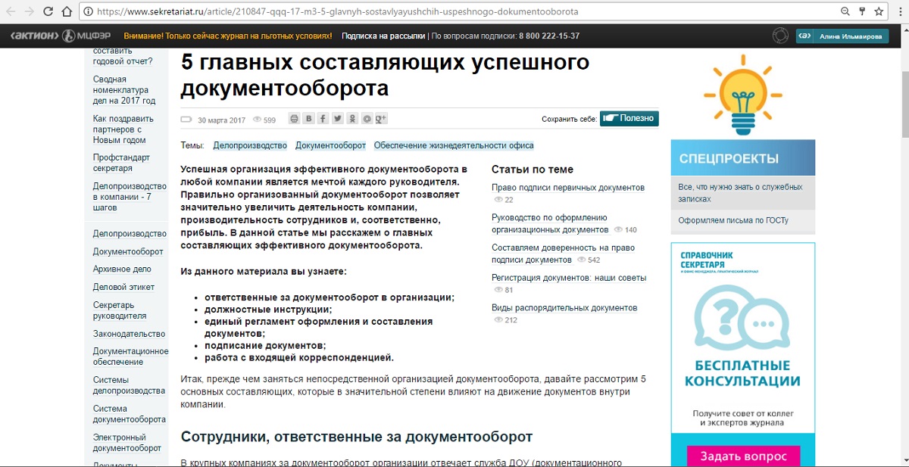The width and height of the screenshot is (909, 467).
Task: Open Делопроизводство в компании - 7 шагов
Action: click(130, 197)
